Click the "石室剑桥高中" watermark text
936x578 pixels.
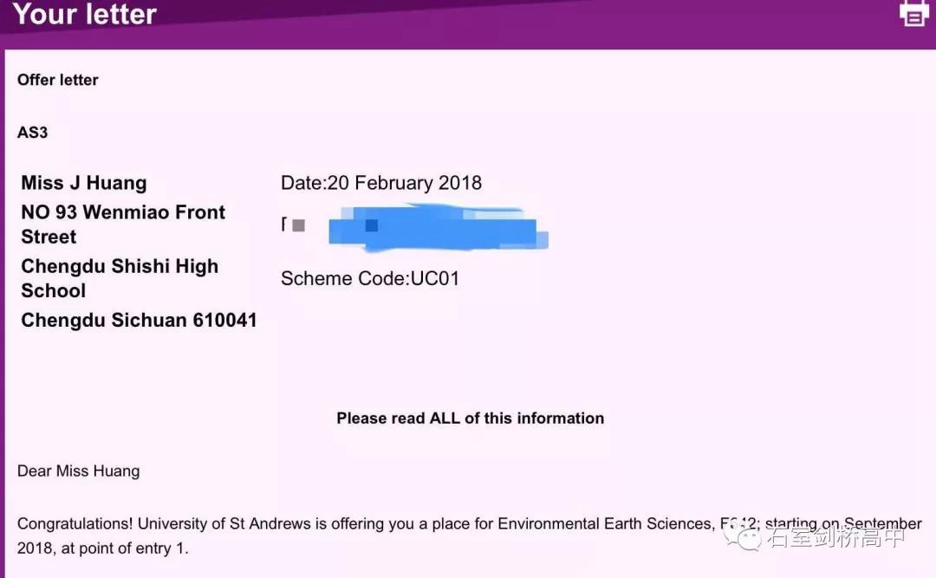(835, 538)
